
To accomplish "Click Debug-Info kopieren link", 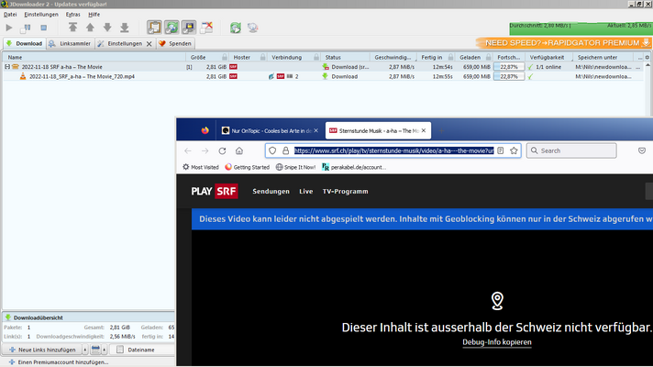I will (497, 342).
